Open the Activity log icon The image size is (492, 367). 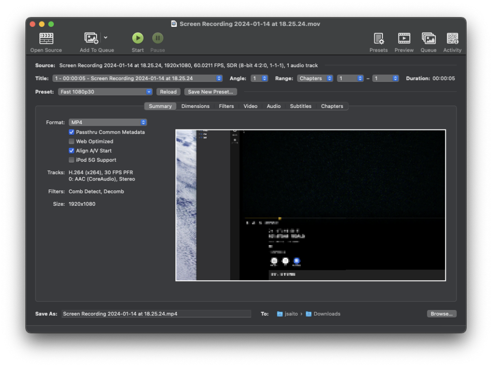tap(452, 38)
